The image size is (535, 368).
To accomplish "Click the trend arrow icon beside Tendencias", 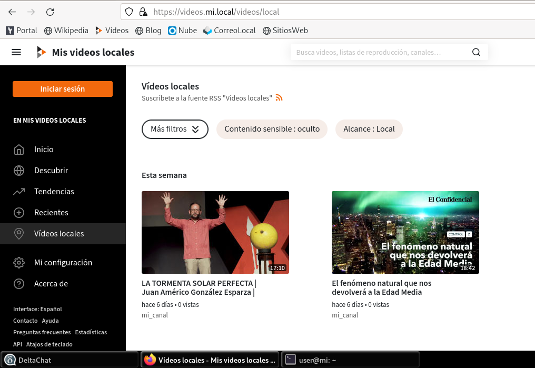I will 19,192.
